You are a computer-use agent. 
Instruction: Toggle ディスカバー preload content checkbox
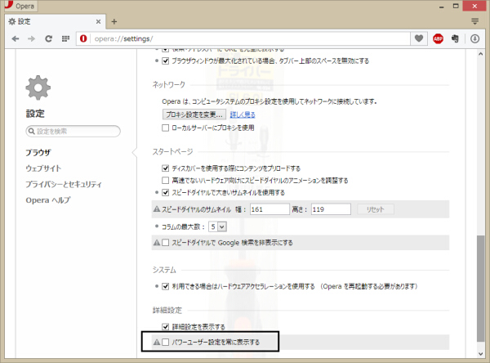(x=166, y=168)
